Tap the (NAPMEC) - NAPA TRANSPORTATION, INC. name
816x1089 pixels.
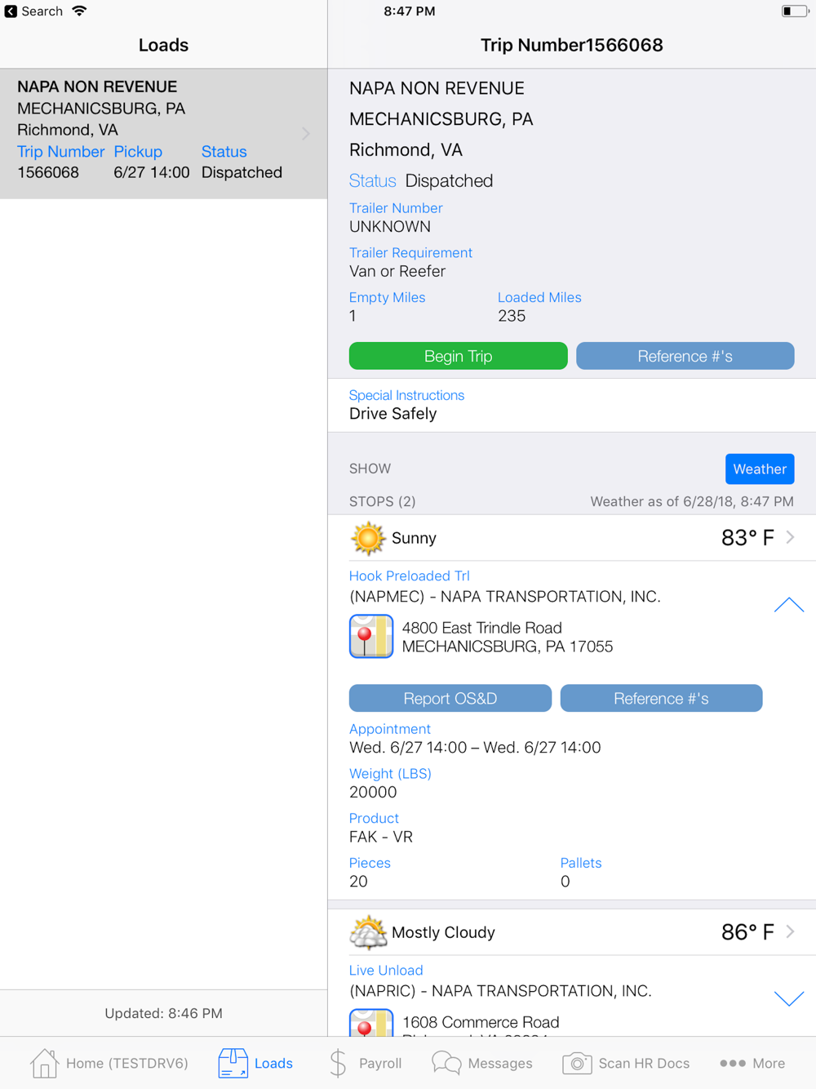505,597
